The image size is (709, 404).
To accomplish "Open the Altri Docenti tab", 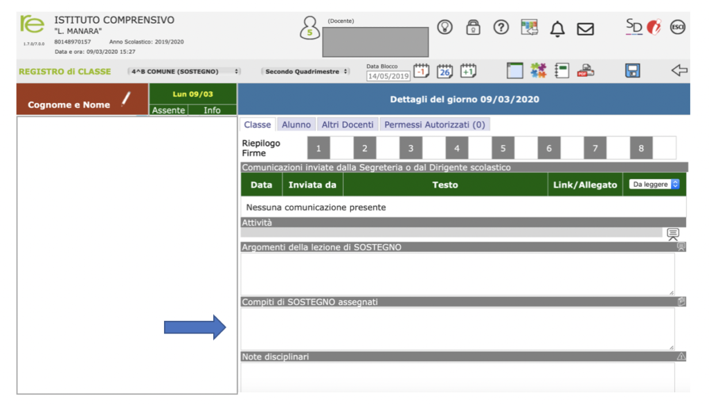I will [348, 125].
